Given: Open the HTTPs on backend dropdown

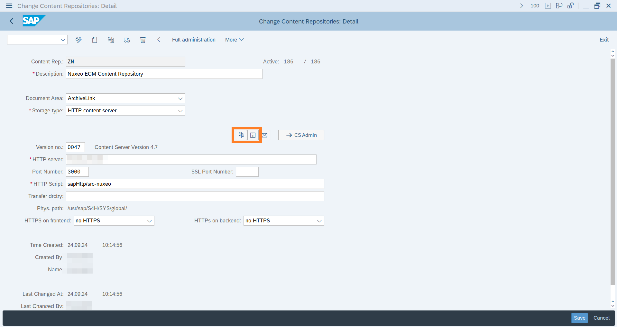Looking at the screenshot, I should 319,221.
